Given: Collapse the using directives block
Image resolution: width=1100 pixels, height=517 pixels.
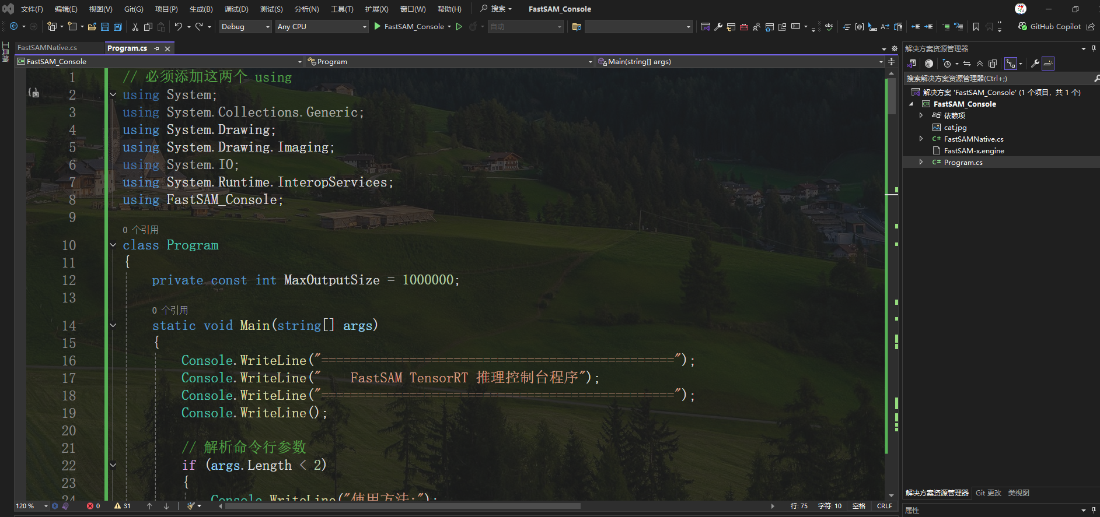Looking at the screenshot, I should [x=113, y=94].
